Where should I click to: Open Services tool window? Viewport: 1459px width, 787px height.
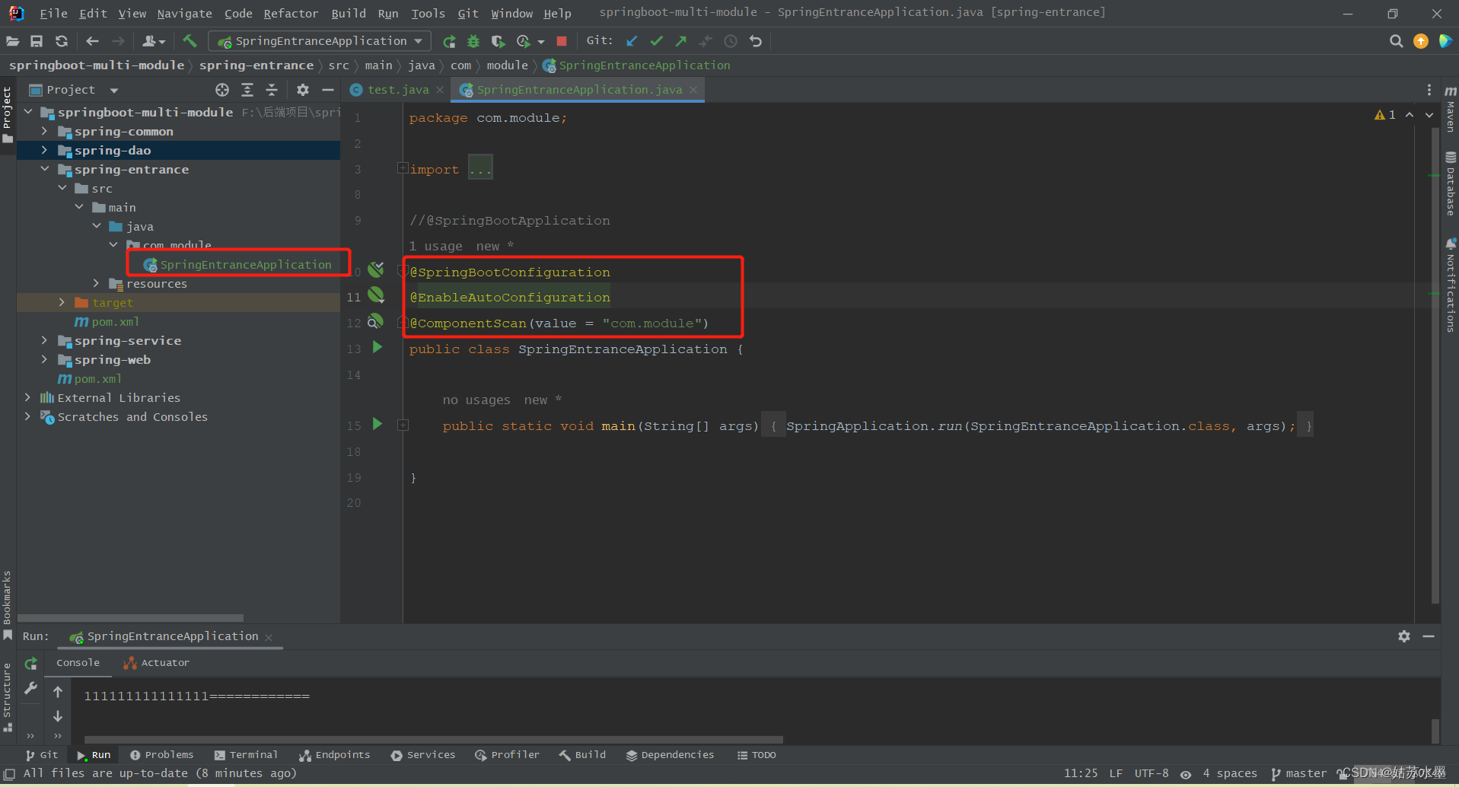tap(423, 755)
